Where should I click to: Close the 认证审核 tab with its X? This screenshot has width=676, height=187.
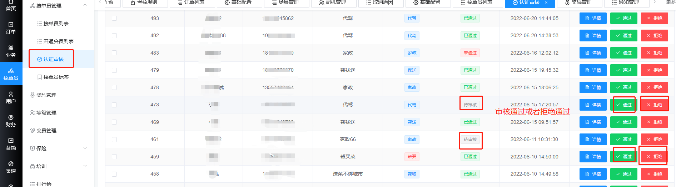point(546,2)
